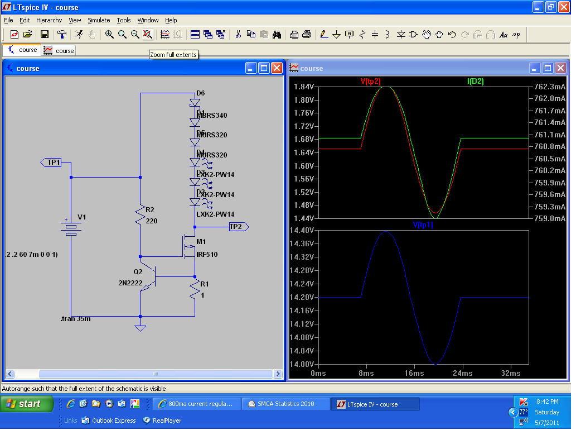Select the Zoom to rectangle magnifier with plus

click(x=109, y=35)
